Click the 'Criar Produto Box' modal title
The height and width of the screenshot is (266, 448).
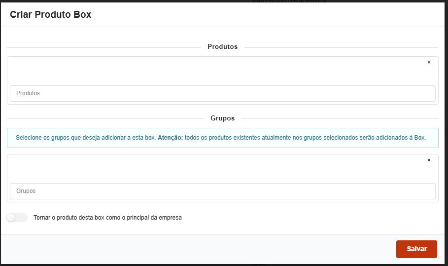click(x=50, y=15)
